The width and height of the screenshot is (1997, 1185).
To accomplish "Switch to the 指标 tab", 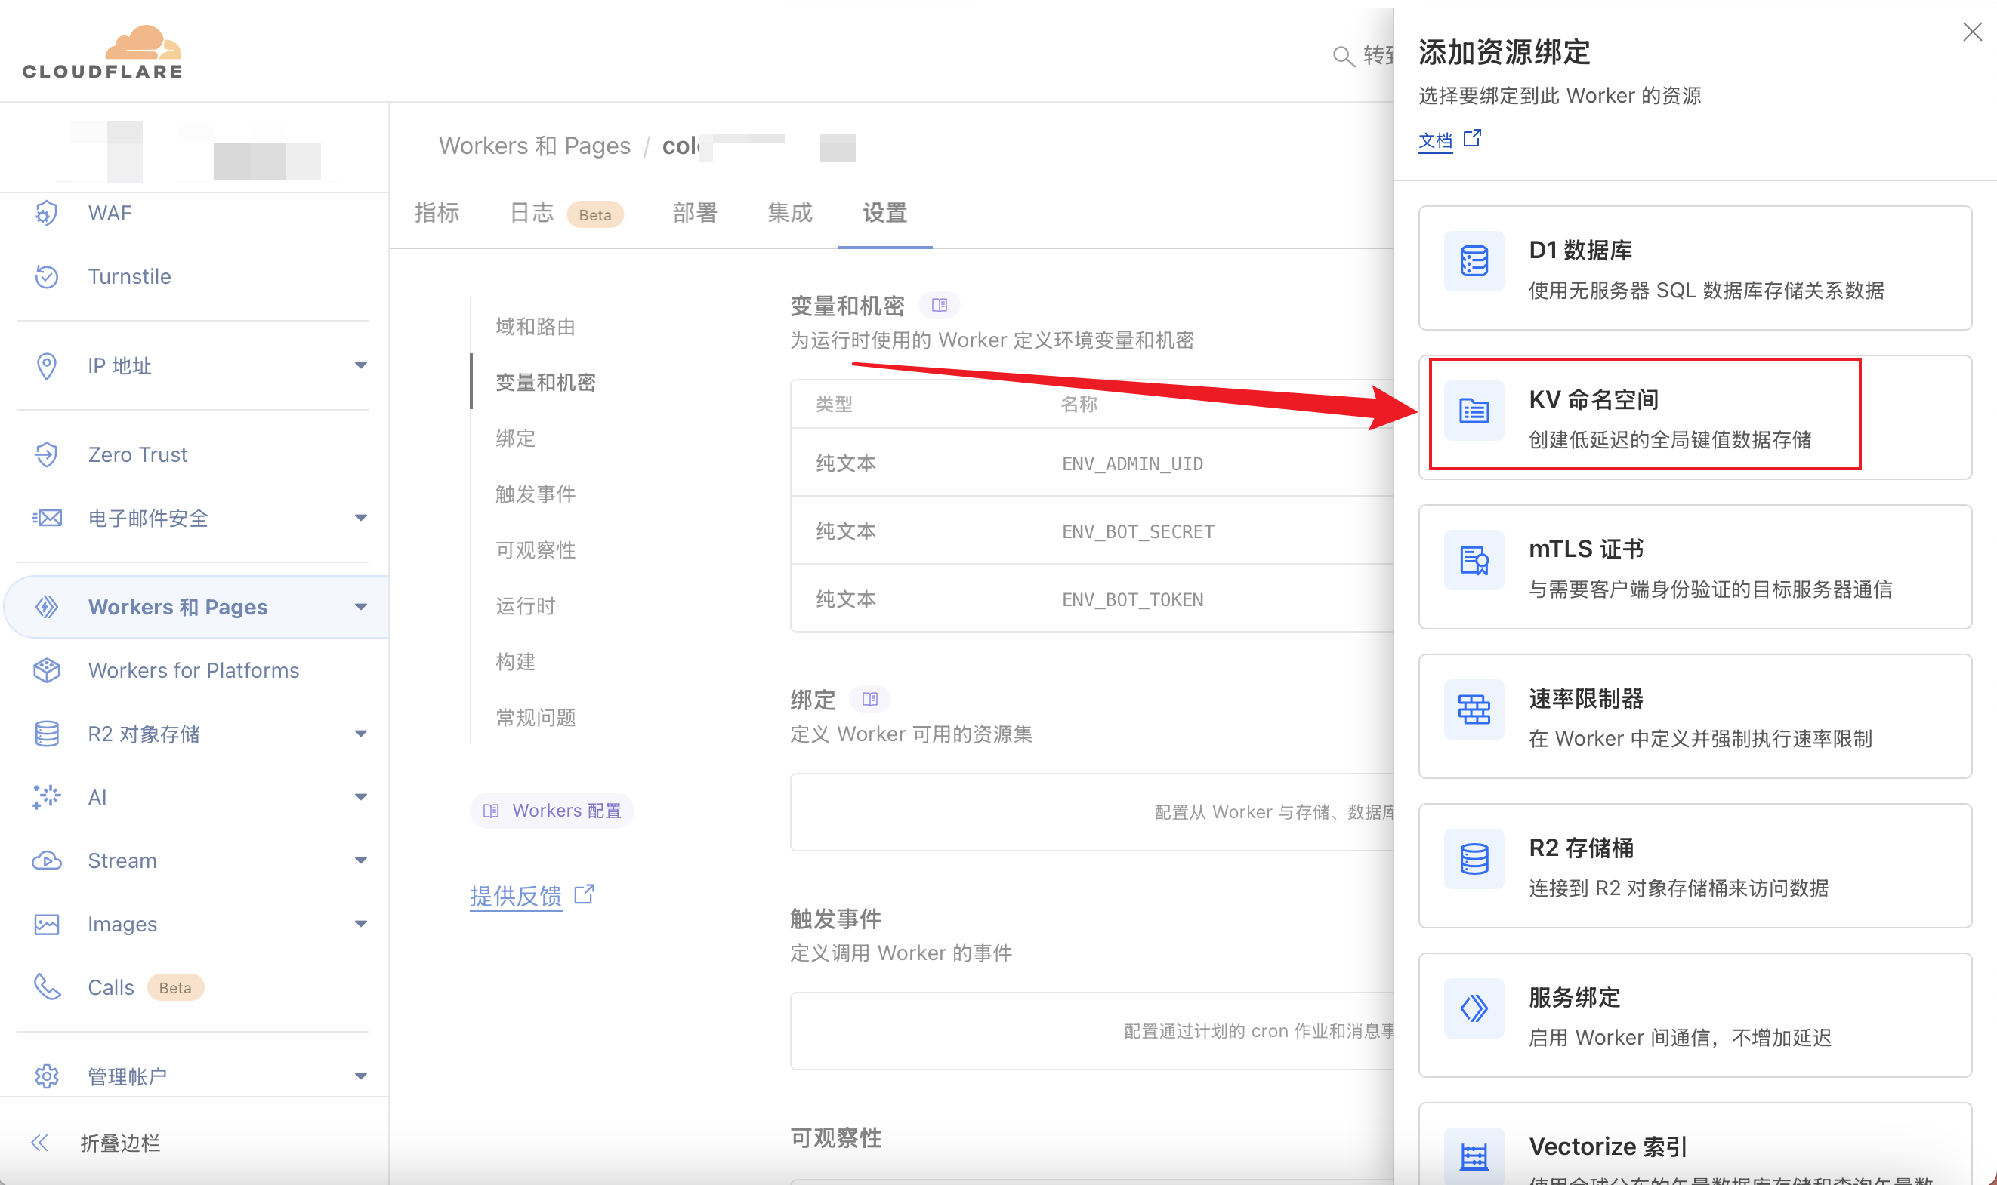I will pos(437,212).
